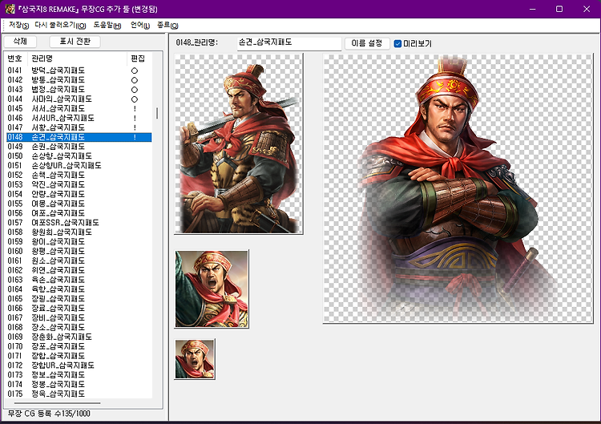Select row 0142 방통_삼국지패도
The image size is (601, 424).
(x=79, y=80)
